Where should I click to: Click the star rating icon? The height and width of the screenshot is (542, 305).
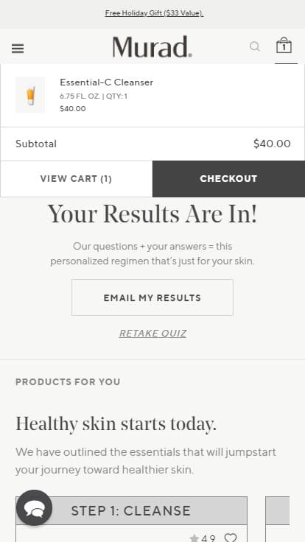[x=194, y=538]
